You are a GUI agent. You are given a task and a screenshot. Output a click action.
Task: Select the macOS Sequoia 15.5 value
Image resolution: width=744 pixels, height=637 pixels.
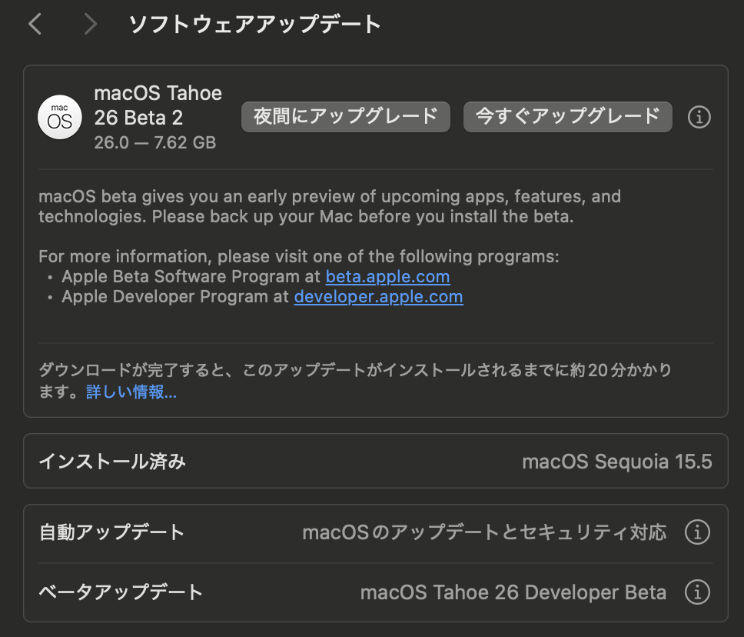coord(617,462)
